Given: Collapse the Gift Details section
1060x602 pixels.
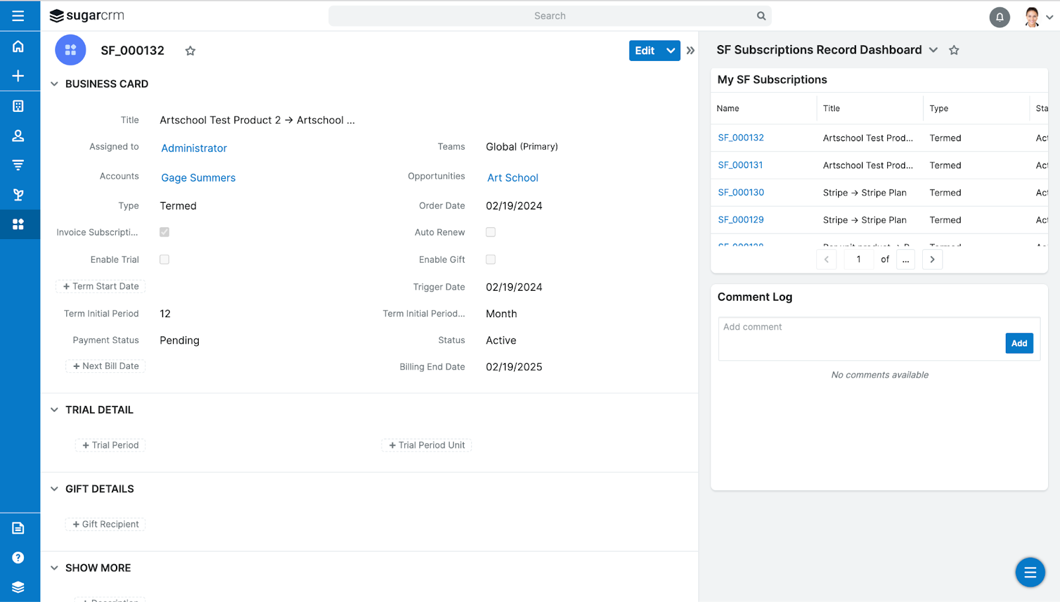Looking at the screenshot, I should point(54,489).
